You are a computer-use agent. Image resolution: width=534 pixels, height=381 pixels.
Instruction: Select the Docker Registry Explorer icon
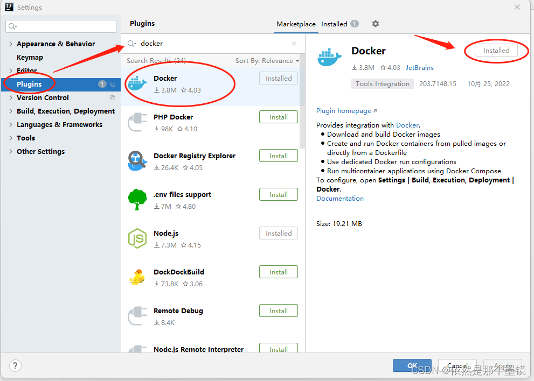(137, 161)
